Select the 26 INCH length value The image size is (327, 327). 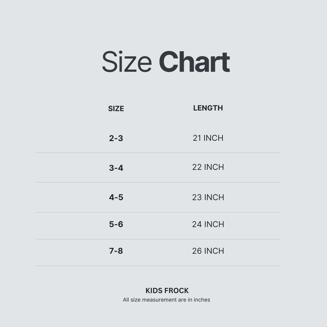pos(208,251)
